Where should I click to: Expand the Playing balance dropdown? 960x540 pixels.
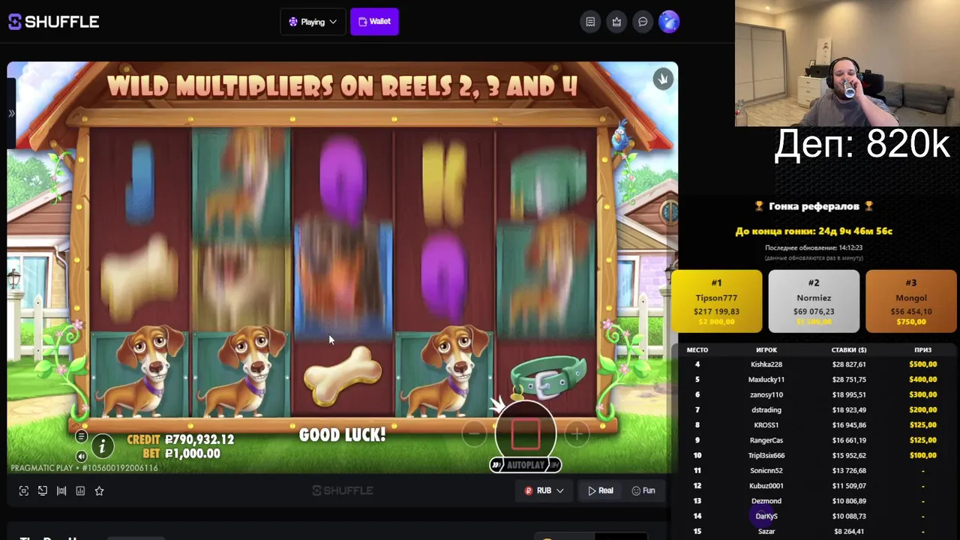(313, 22)
